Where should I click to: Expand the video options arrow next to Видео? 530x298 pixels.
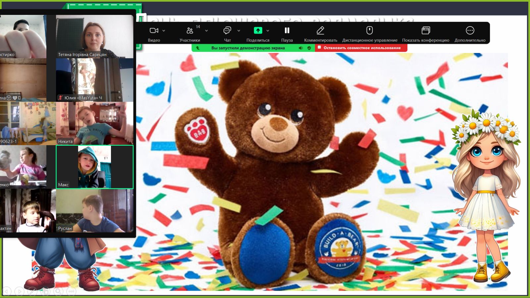click(164, 30)
